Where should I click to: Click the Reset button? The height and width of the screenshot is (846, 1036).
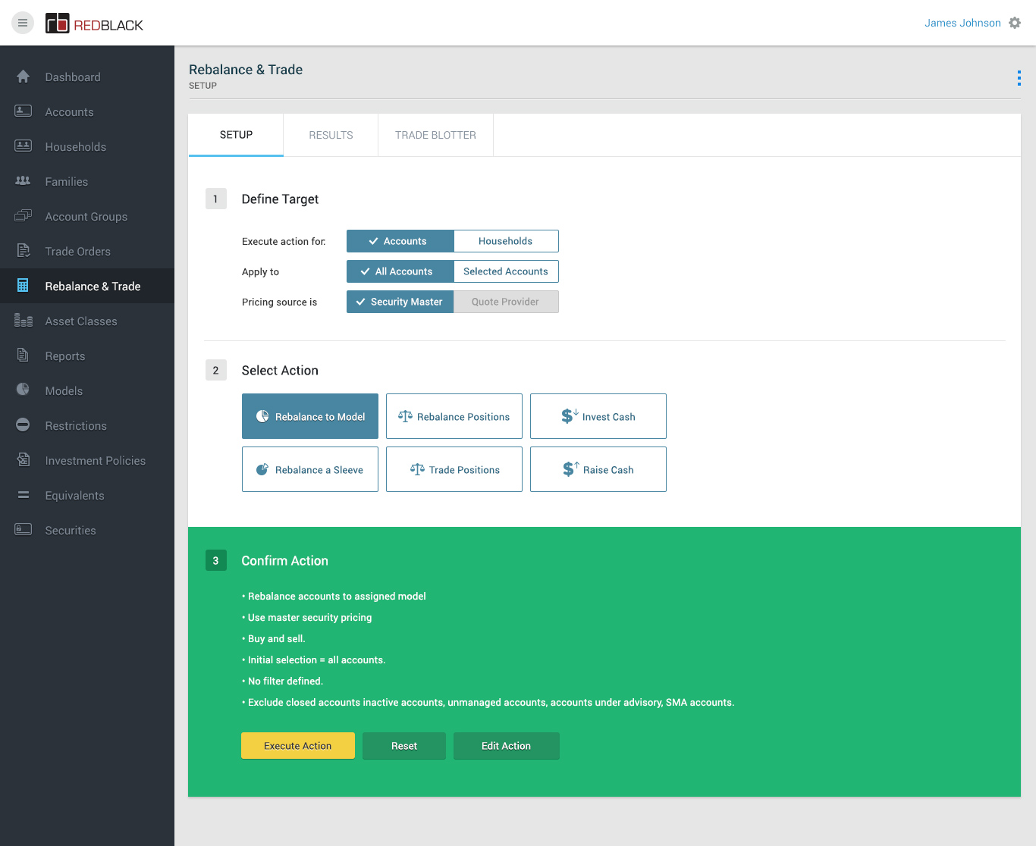pyautogui.click(x=403, y=746)
